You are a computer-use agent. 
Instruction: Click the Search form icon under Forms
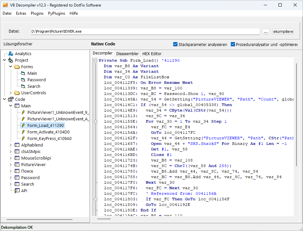pos(23,86)
